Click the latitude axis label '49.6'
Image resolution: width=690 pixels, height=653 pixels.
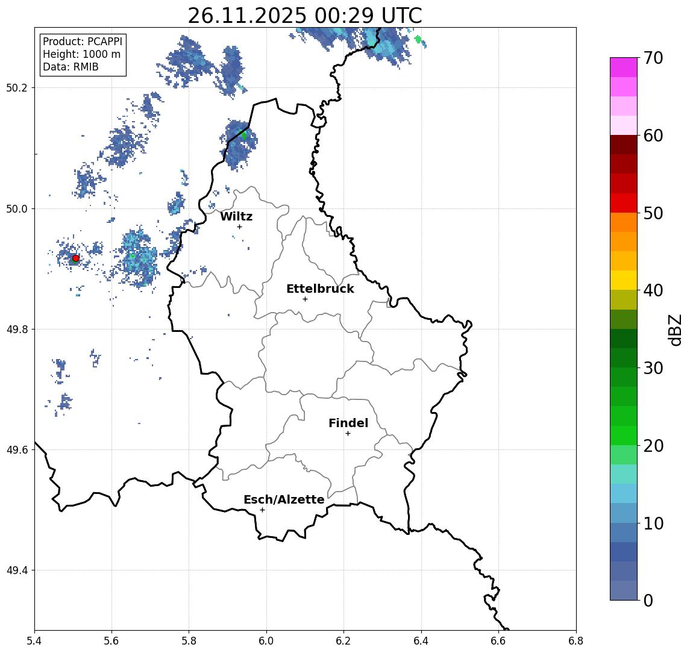[x=17, y=450]
